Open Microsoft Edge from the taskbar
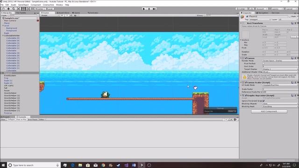The height and width of the screenshot is (168, 299). [73, 165]
